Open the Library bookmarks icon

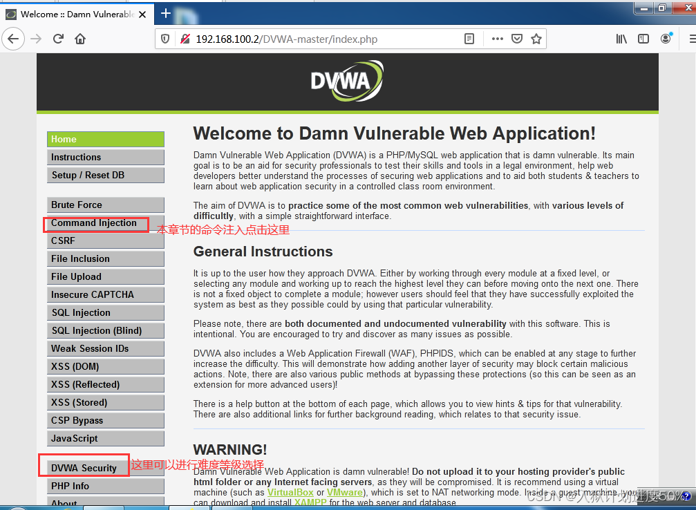pyautogui.click(x=621, y=39)
